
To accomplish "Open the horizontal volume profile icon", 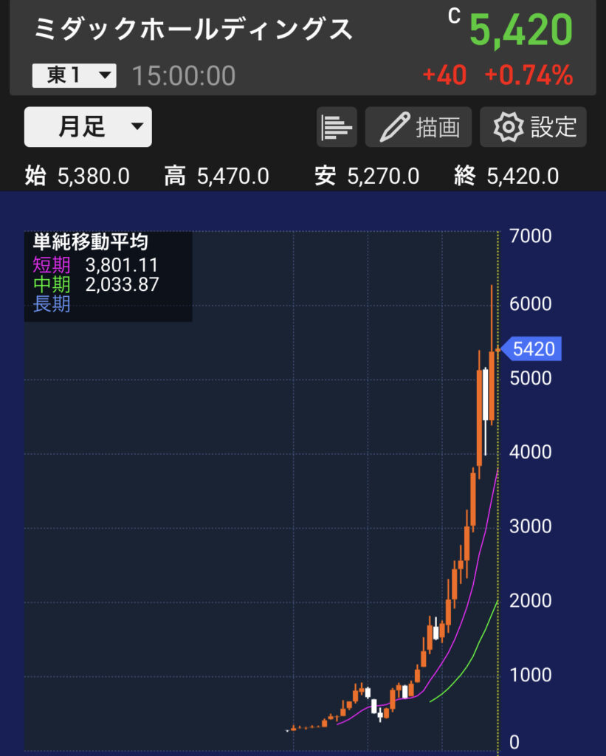I will click(x=337, y=127).
